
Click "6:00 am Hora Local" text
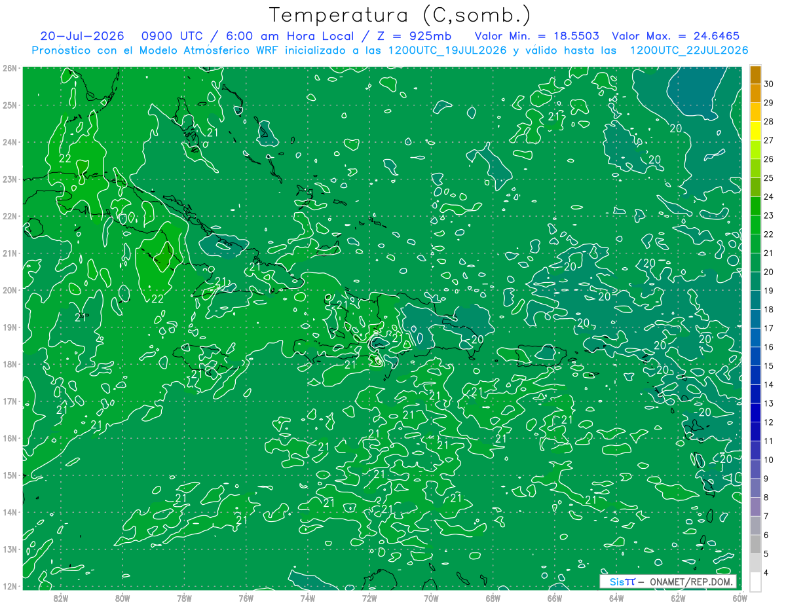click(288, 36)
